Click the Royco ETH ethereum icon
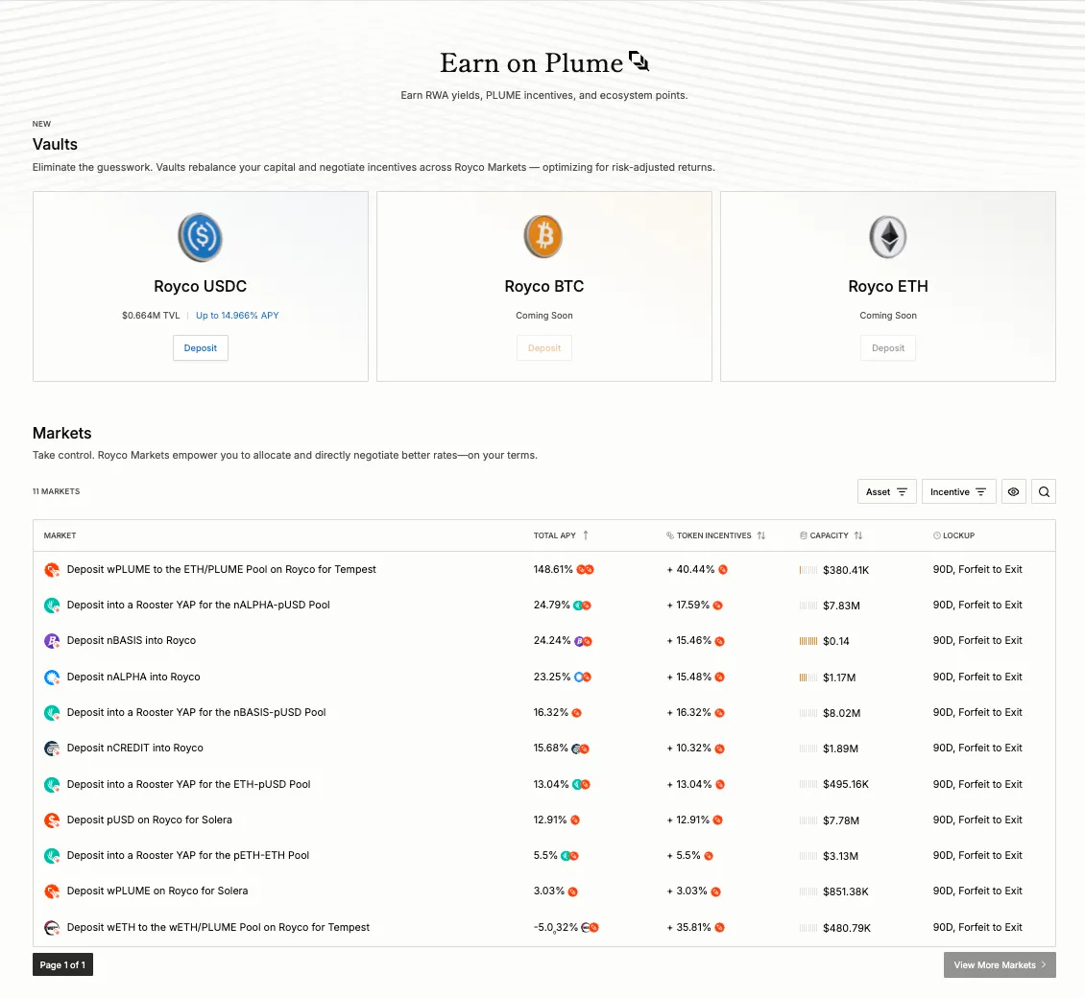Image resolution: width=1085 pixels, height=998 pixels. tap(888, 236)
